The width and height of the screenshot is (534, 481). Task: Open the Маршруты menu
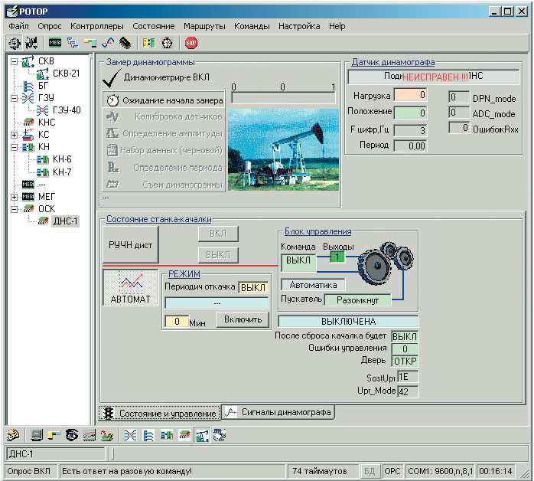[x=205, y=26]
